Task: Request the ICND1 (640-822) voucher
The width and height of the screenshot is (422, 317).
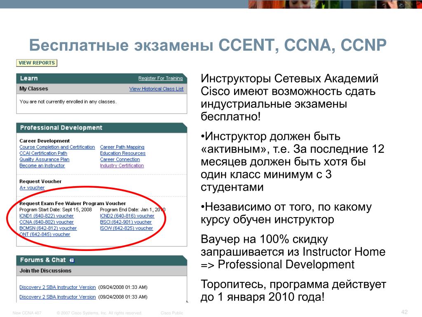Action: pos(47,216)
